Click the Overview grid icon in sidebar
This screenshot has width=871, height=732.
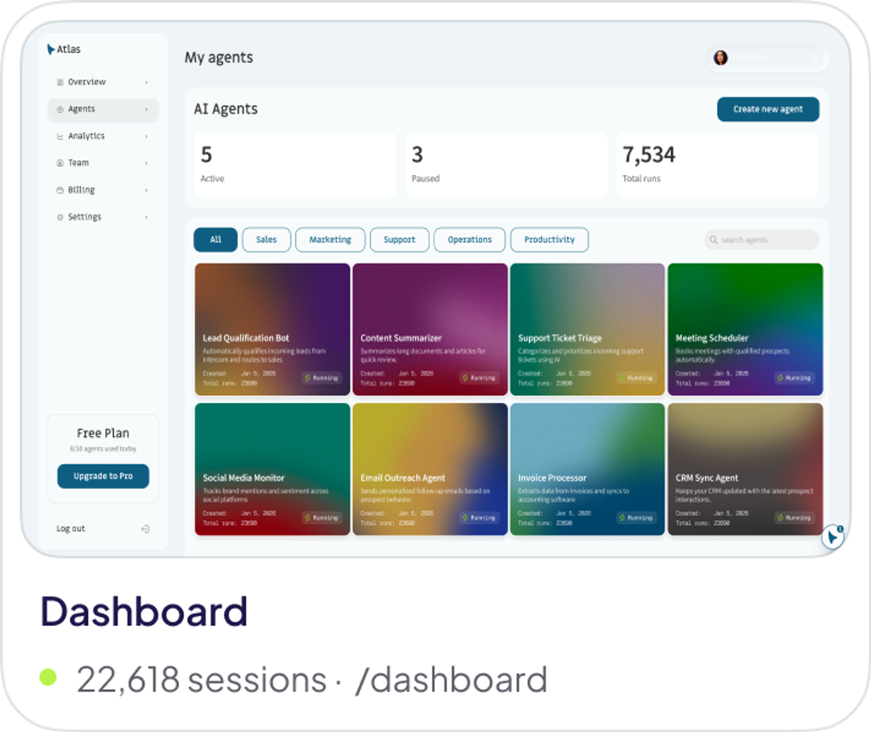pos(60,82)
